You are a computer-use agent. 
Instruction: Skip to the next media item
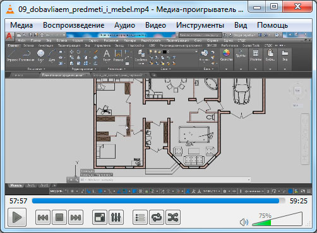tap(76, 217)
